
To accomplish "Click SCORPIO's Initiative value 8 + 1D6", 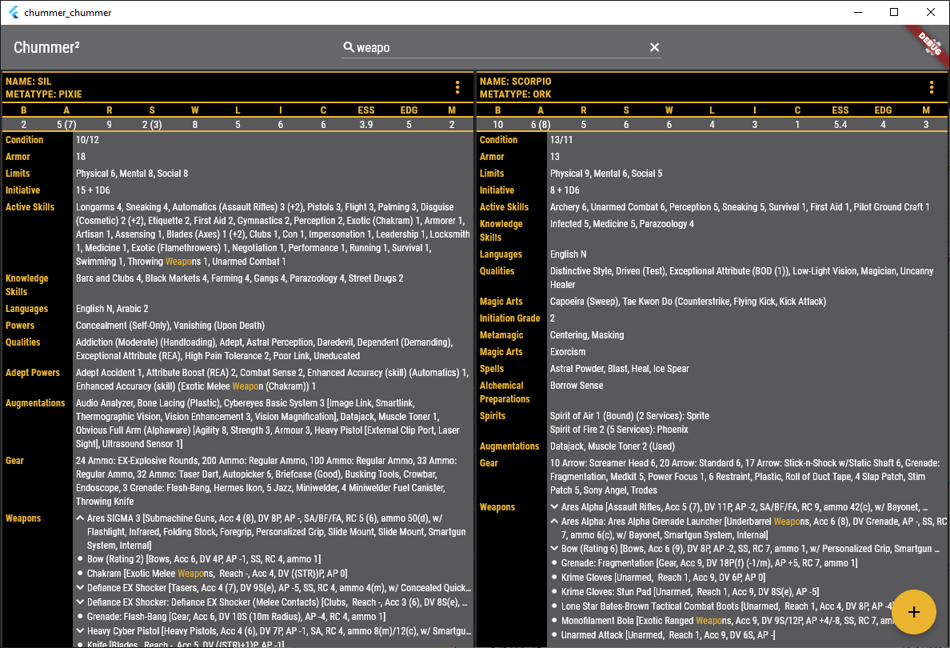I will point(565,190).
